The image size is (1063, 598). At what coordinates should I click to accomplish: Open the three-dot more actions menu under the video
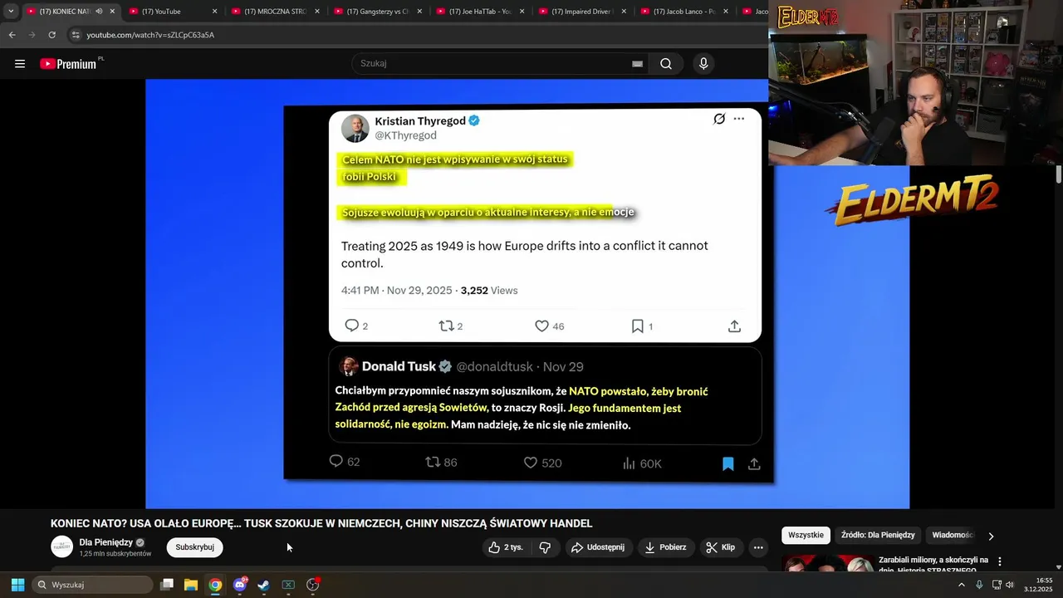[x=757, y=547]
